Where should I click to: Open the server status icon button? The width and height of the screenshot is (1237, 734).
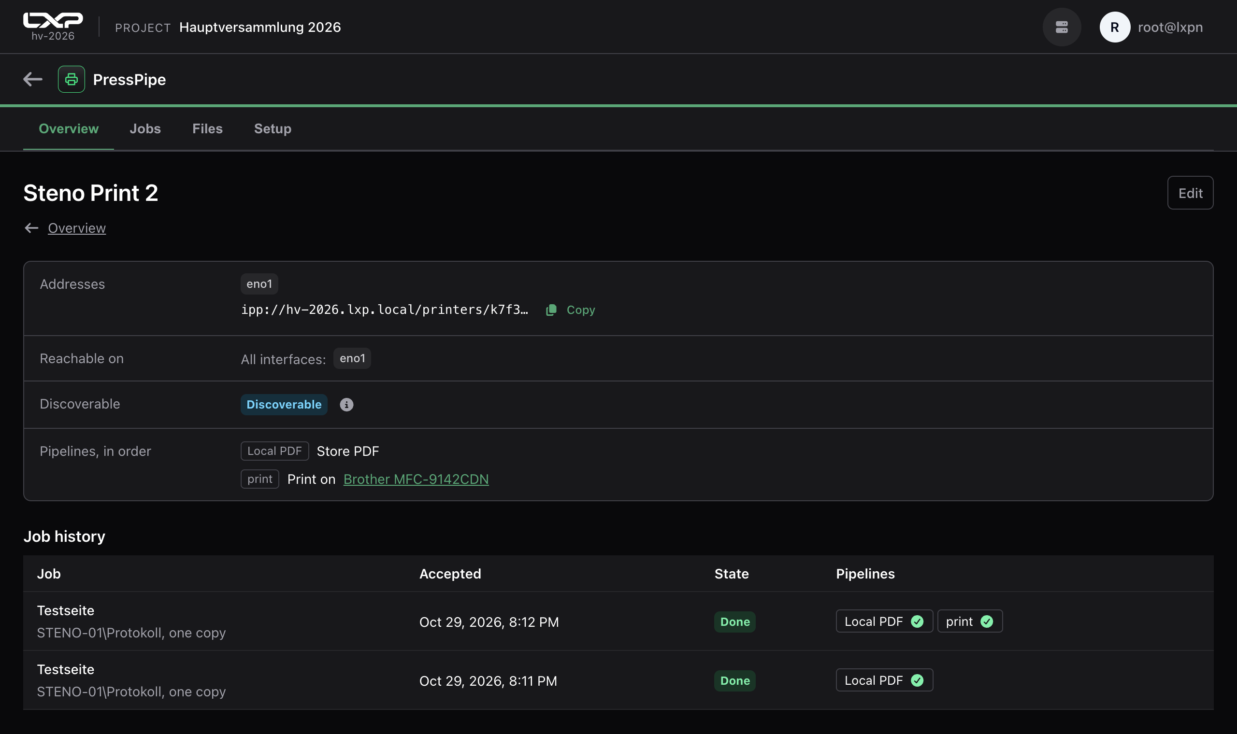click(x=1061, y=27)
